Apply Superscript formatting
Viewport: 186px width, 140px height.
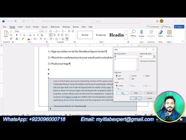(38, 35)
